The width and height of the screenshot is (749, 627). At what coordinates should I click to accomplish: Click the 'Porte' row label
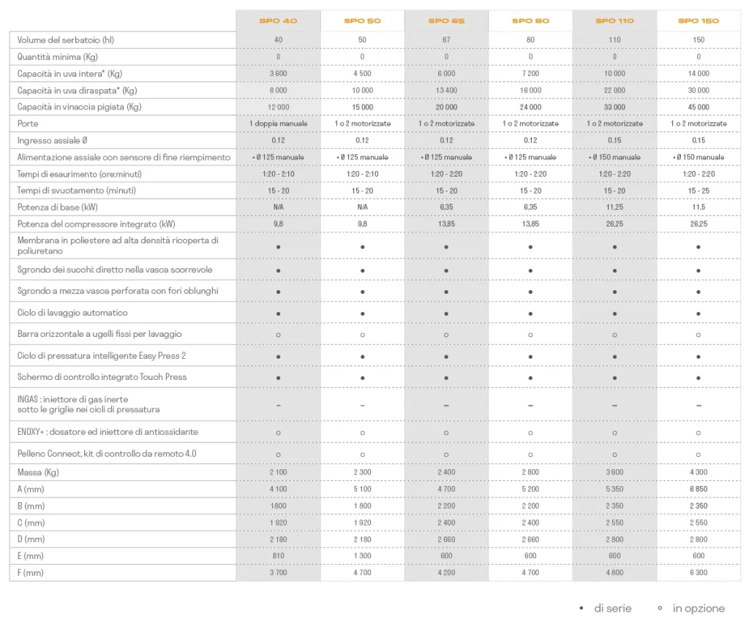28,123
